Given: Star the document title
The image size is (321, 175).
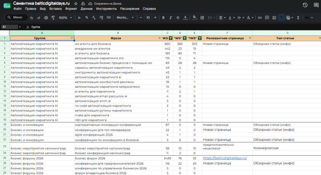Looking at the screenshot, I should click(76, 4).
